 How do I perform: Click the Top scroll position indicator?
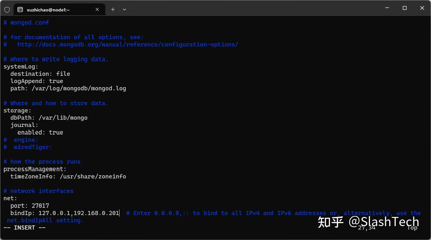pos(412,227)
